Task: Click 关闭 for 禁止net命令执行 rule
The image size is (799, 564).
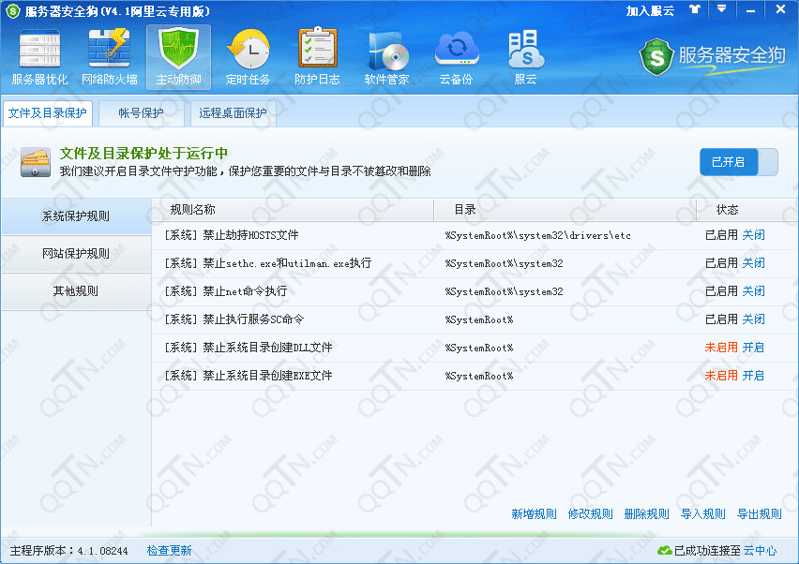Action: coord(753,291)
